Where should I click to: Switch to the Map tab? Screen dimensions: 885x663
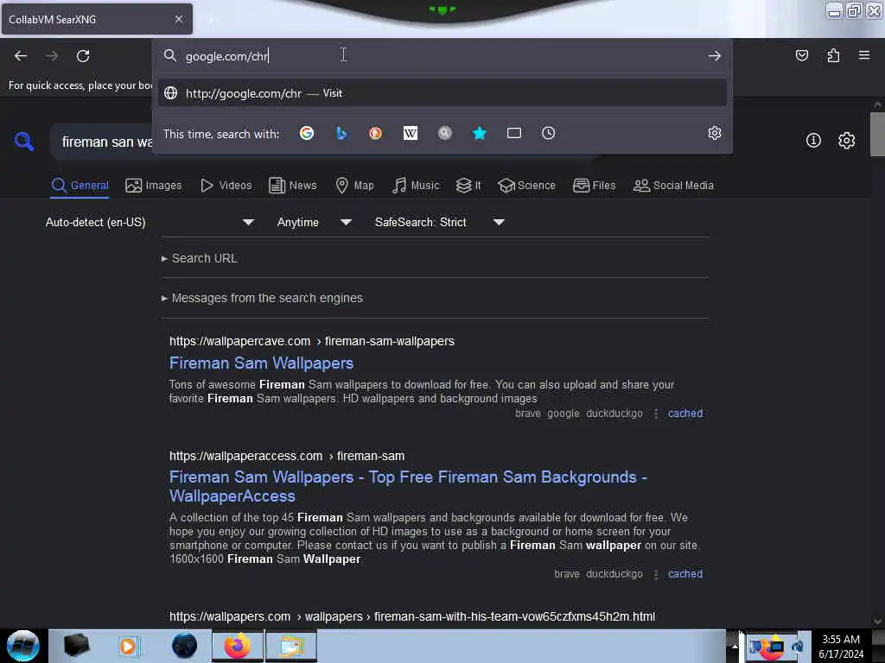coord(354,186)
